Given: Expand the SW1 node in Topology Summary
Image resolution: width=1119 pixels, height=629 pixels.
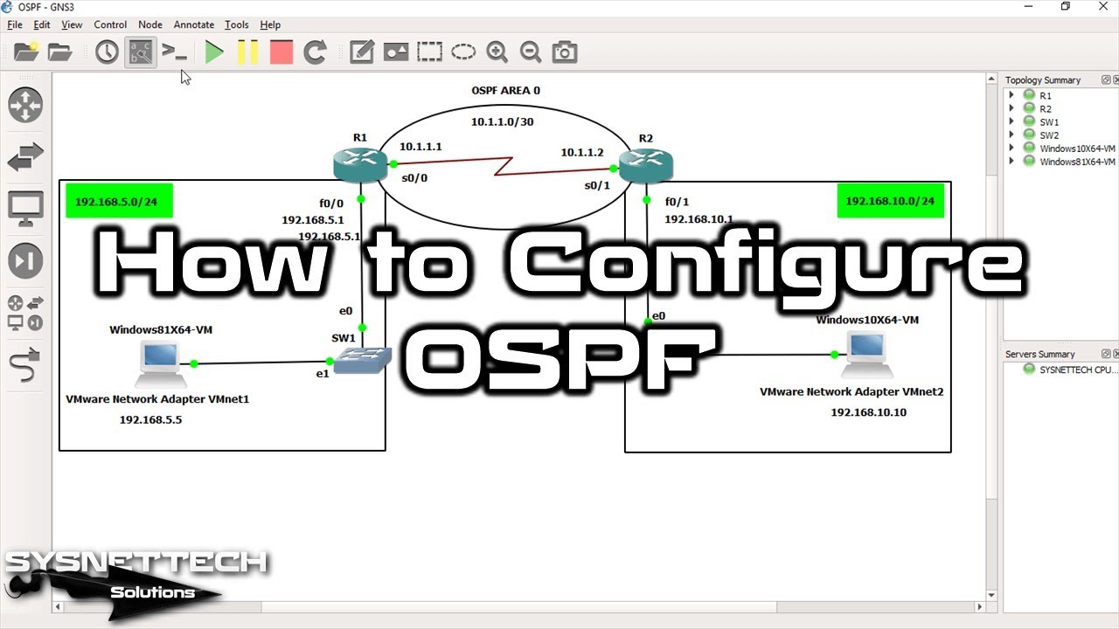Looking at the screenshot, I should click(1011, 122).
